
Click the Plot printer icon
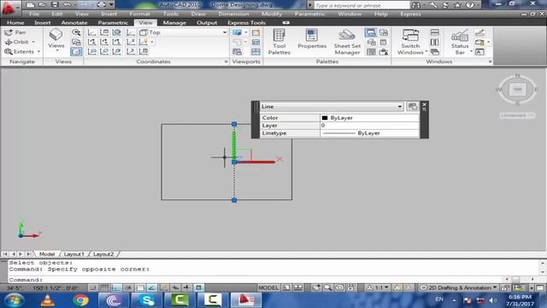101,4
